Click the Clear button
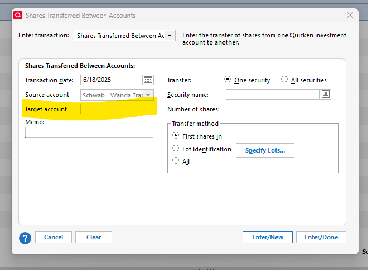This screenshot has height=270, width=368. [94, 237]
